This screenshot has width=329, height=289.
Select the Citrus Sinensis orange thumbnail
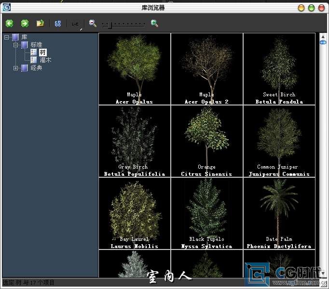pyautogui.click(x=207, y=141)
